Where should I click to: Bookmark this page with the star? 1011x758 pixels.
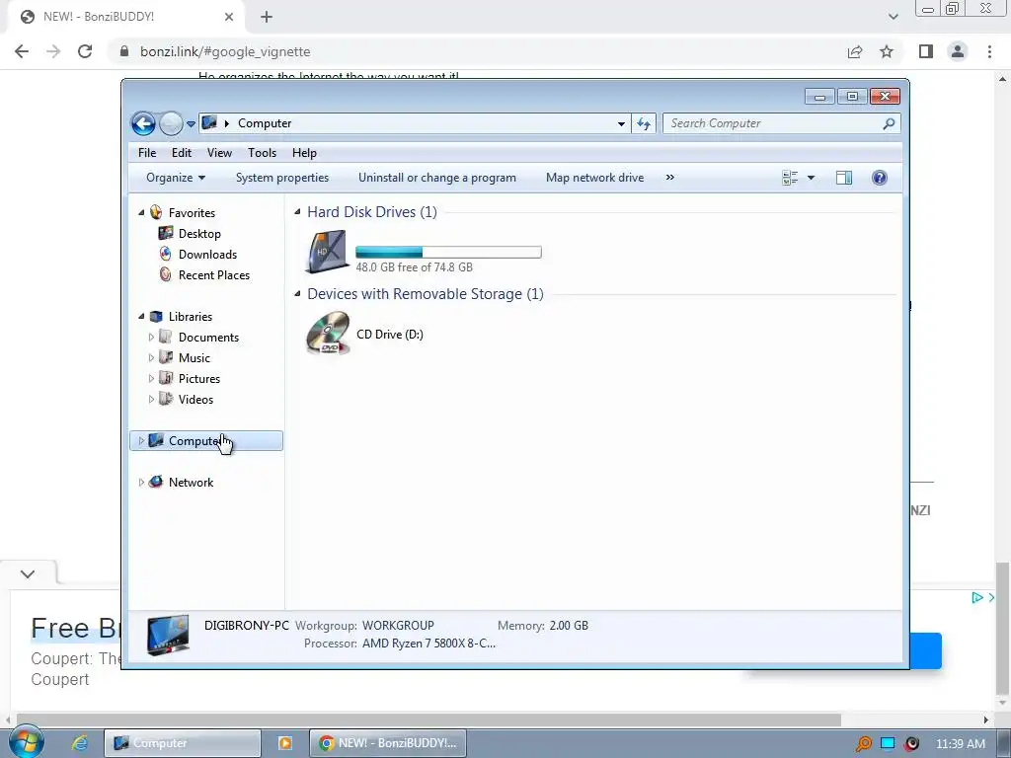[887, 51]
